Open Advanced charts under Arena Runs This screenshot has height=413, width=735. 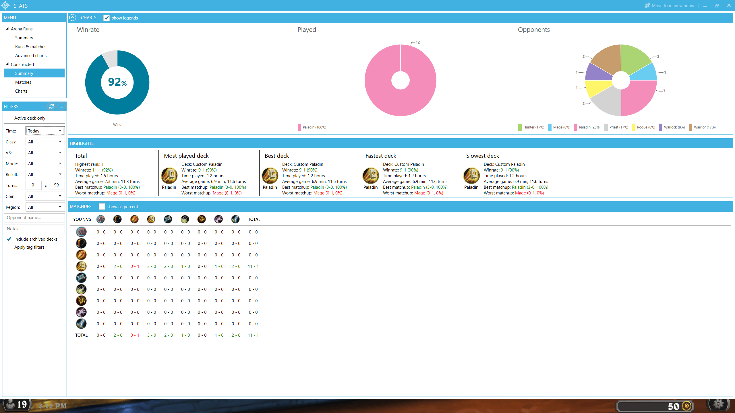[31, 55]
